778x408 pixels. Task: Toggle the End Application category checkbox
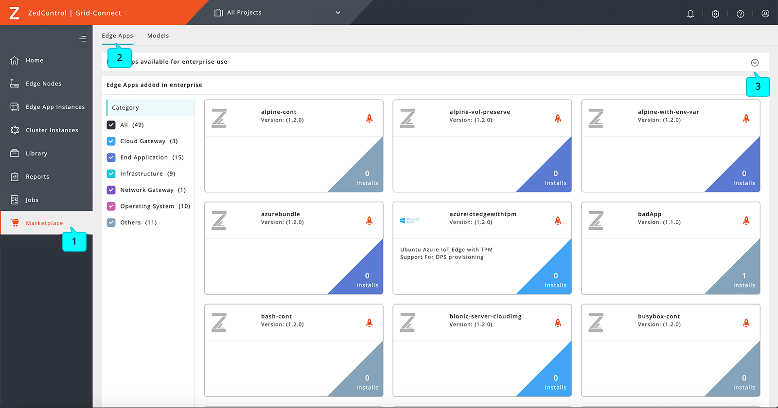pyautogui.click(x=111, y=157)
